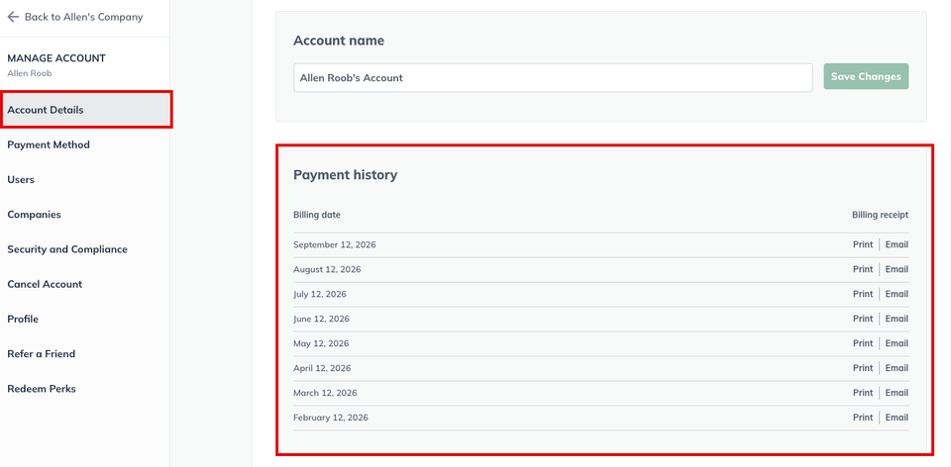This screenshot has height=467, width=951.
Task: Click the Account name heading
Action: (x=339, y=41)
